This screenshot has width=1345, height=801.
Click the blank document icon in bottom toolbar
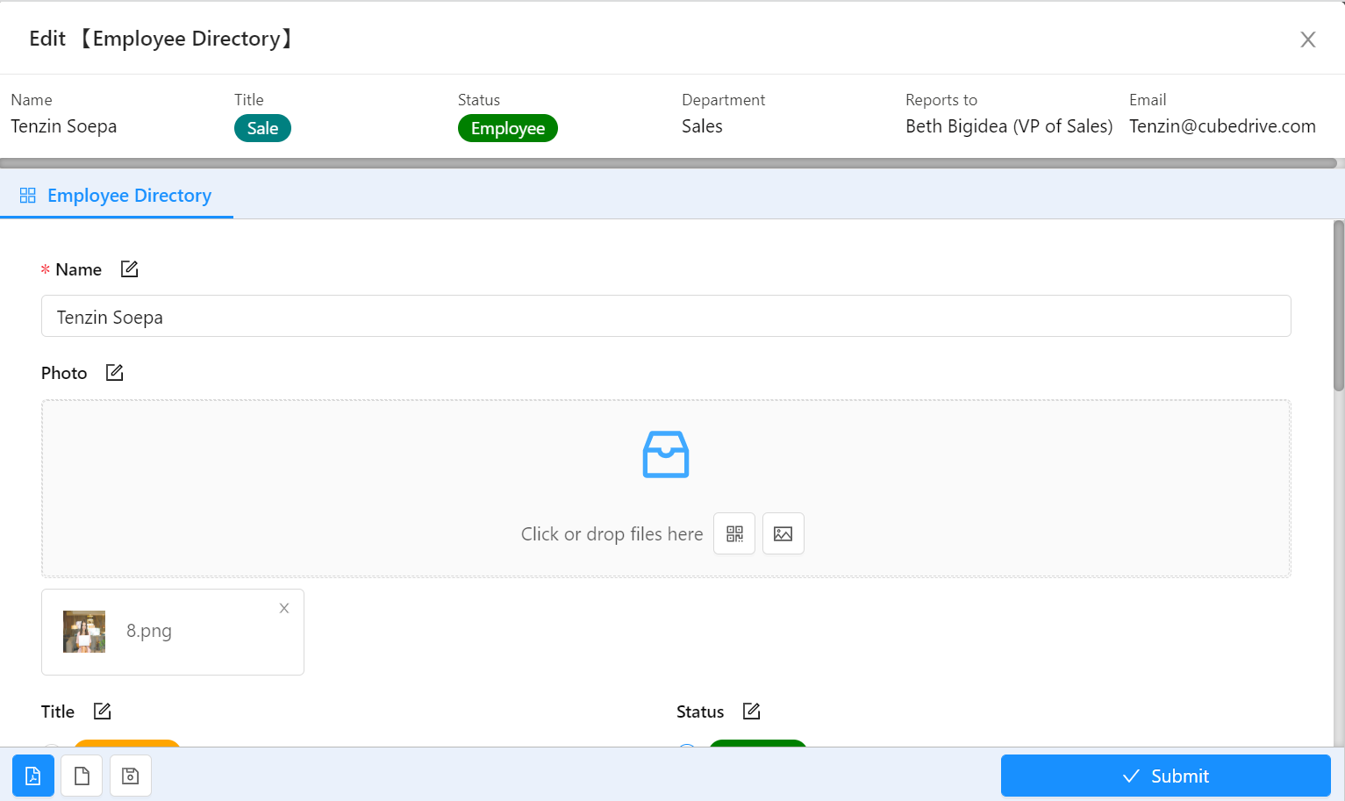point(82,776)
